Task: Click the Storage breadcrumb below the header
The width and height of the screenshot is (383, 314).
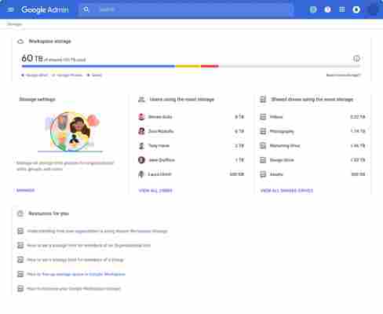Action: (14, 24)
